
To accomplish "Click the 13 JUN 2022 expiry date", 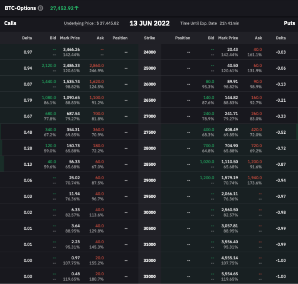I will click(x=150, y=23).
